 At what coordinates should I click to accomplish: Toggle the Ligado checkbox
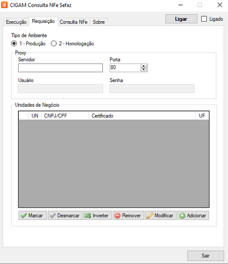click(x=204, y=19)
